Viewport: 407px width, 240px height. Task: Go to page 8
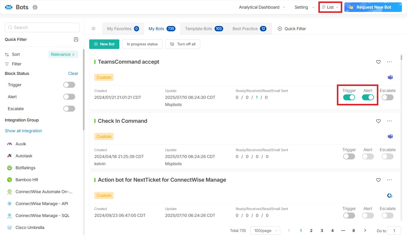coord(354,230)
